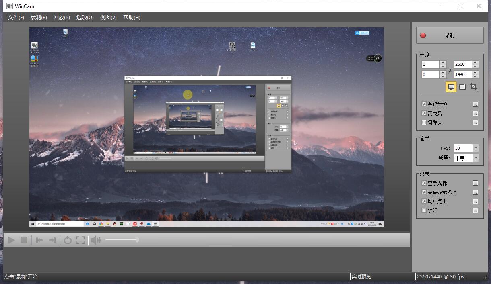Open the 质量 quality dropdown
This screenshot has width=491, height=284.
(x=475, y=158)
